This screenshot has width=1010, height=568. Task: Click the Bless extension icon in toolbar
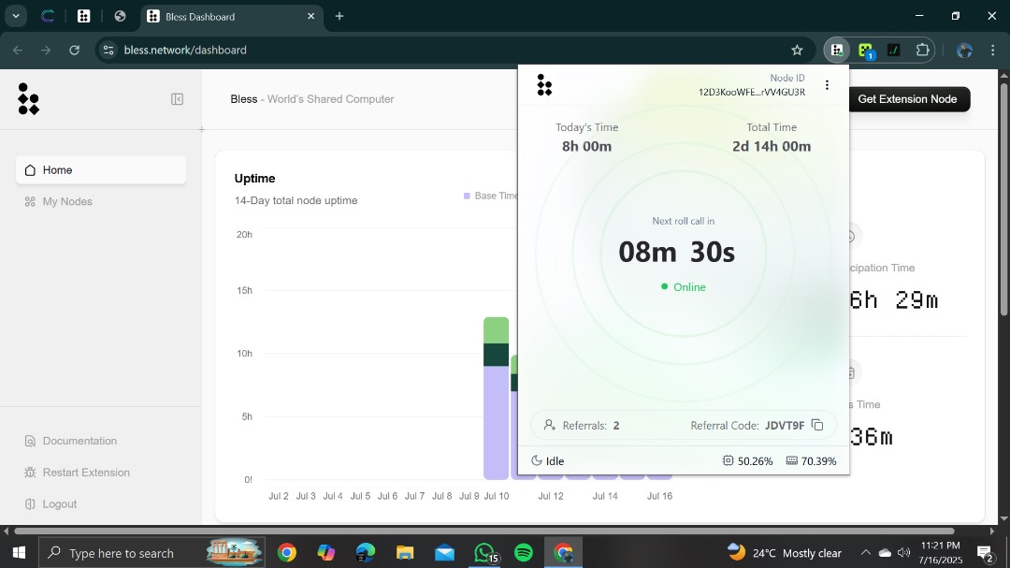[837, 51]
